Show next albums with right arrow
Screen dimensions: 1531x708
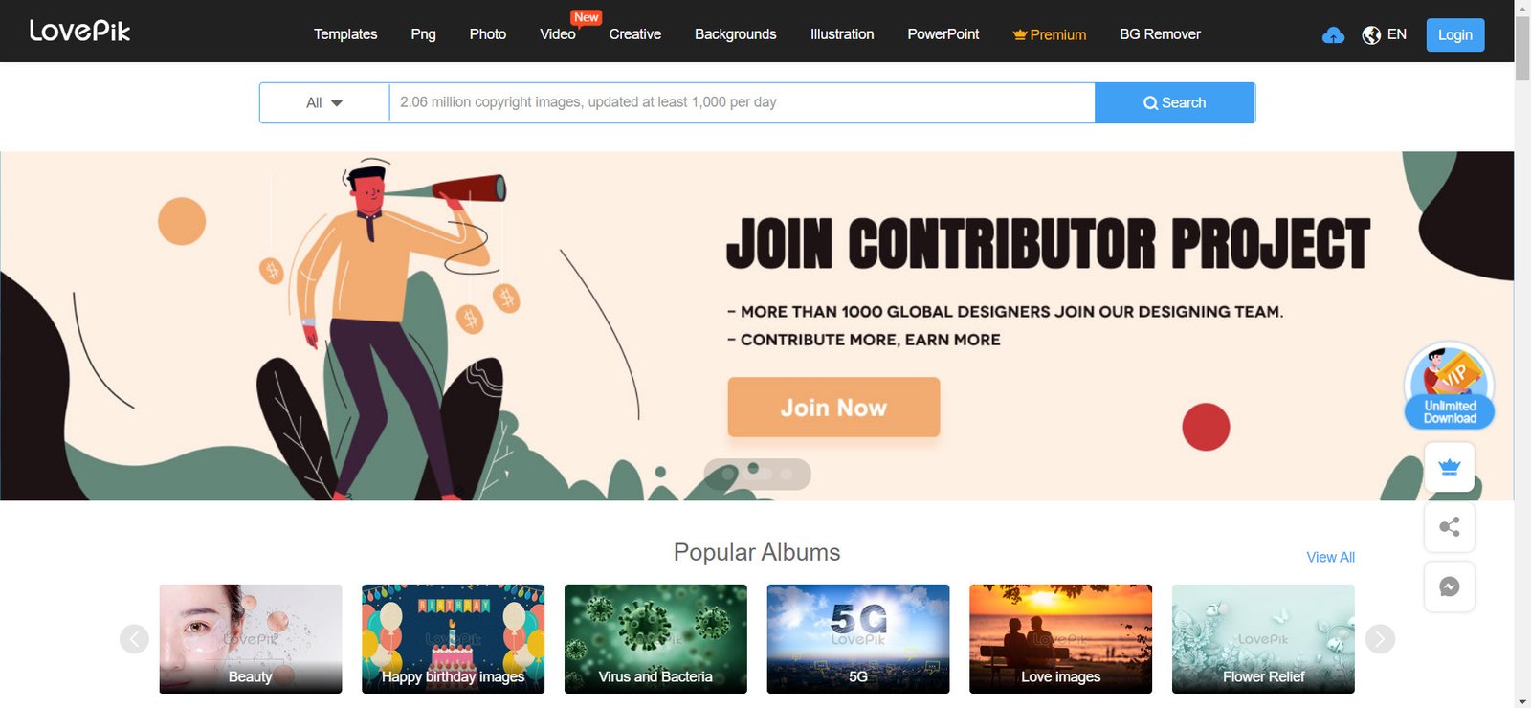(x=1380, y=638)
